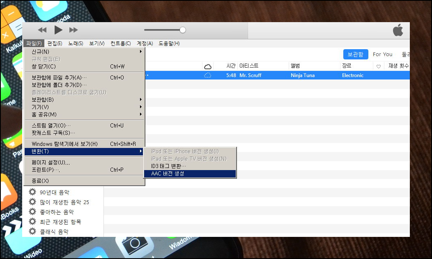
Task: Open the 변환(T) submenu
Action: 84,151
